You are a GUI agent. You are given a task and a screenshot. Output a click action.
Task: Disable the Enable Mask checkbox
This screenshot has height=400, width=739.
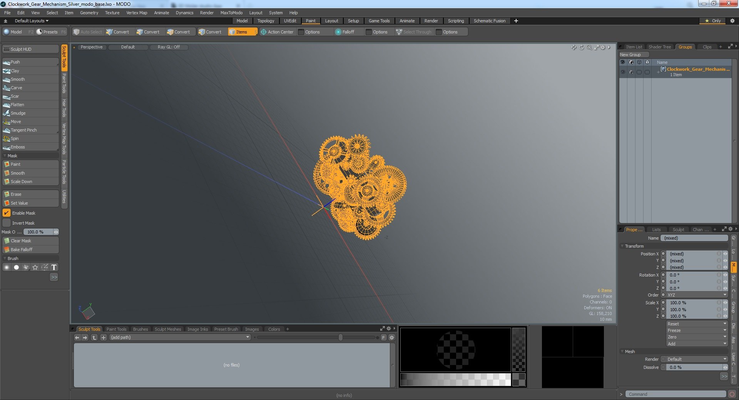(x=7, y=213)
